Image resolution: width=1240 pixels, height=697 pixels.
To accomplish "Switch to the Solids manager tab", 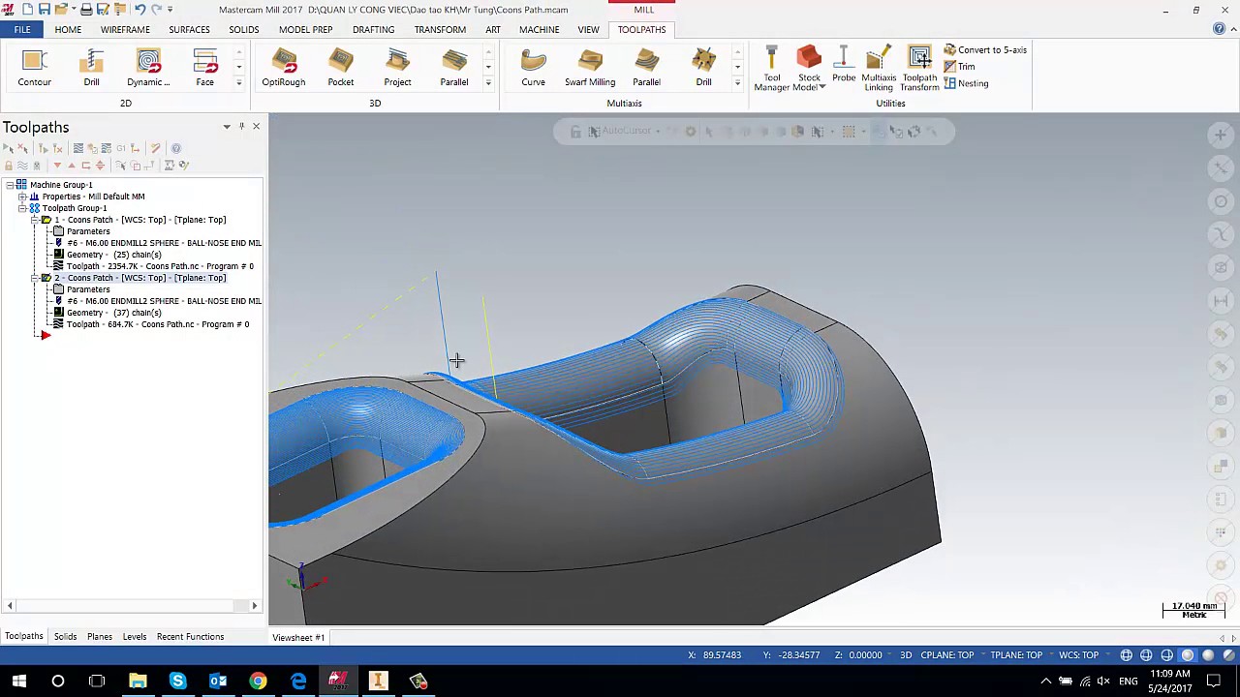I will (65, 637).
